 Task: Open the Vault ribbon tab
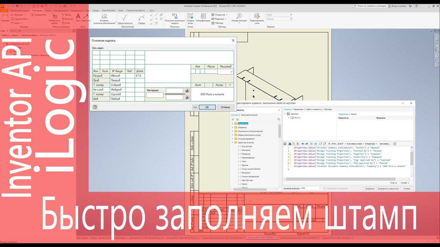121,11
